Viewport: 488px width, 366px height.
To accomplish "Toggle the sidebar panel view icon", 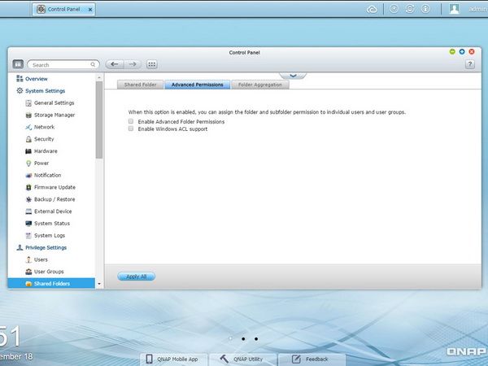I will coord(18,64).
